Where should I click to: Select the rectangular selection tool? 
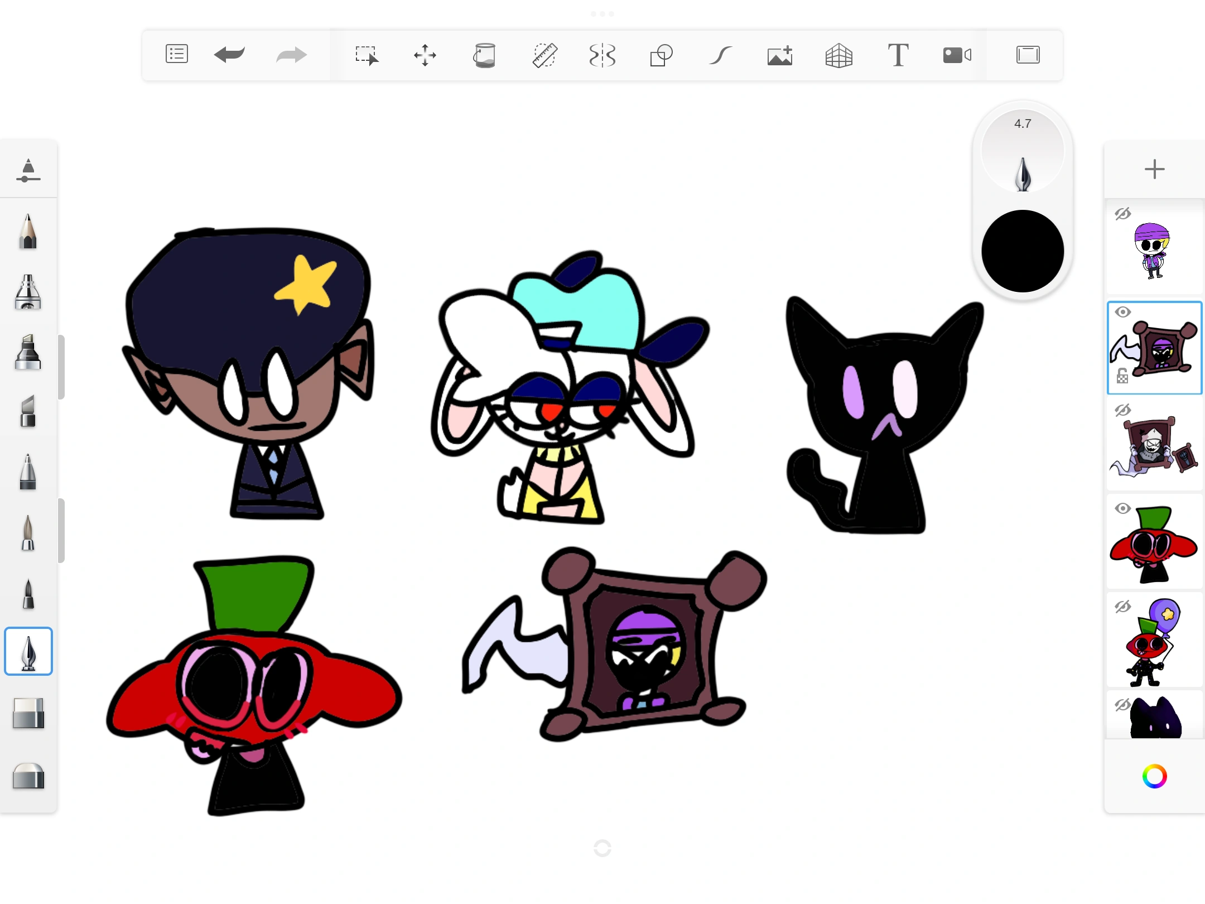(x=367, y=55)
